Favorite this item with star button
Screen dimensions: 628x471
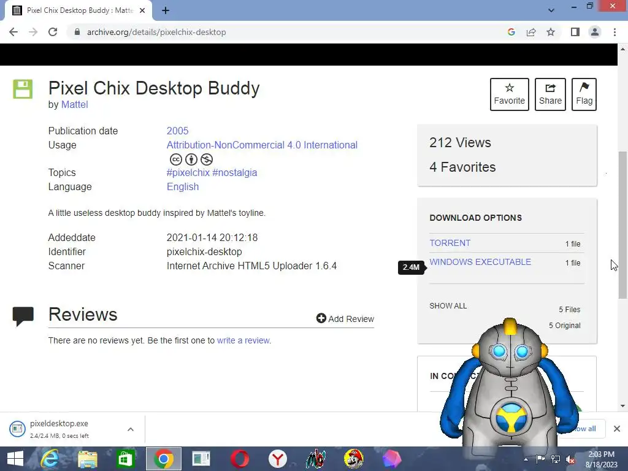(510, 94)
